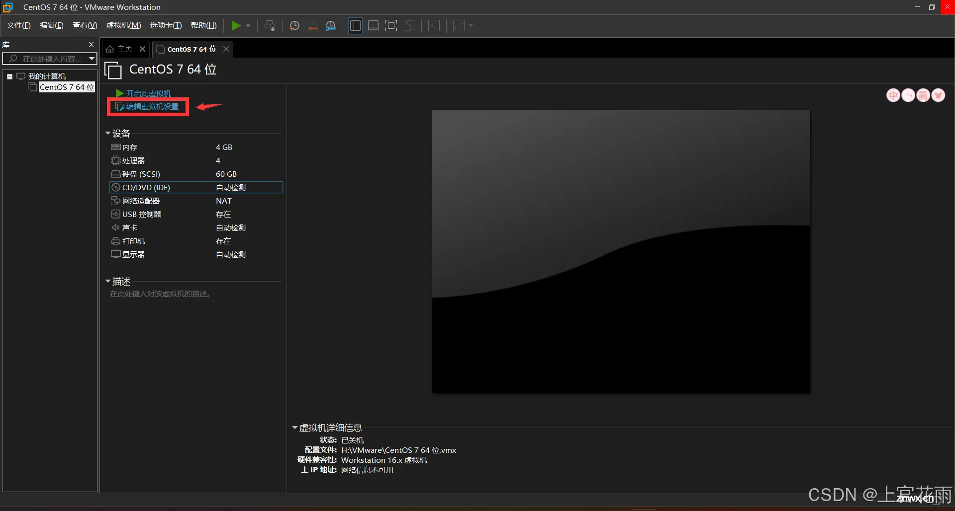
Task: Click the 声卡 sound card icon
Action: point(115,227)
